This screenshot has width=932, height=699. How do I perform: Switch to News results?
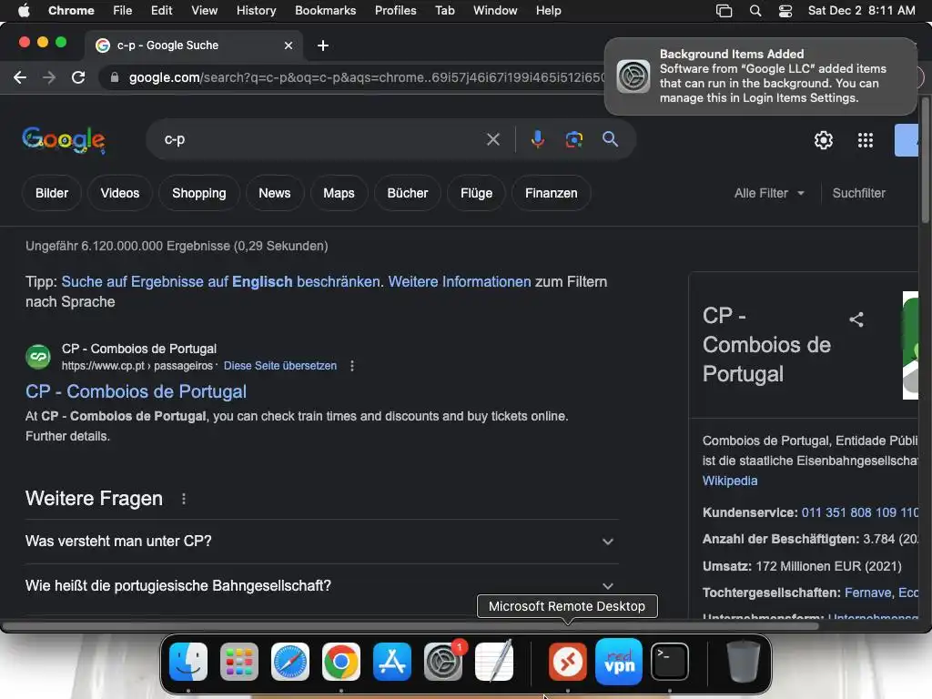point(275,193)
